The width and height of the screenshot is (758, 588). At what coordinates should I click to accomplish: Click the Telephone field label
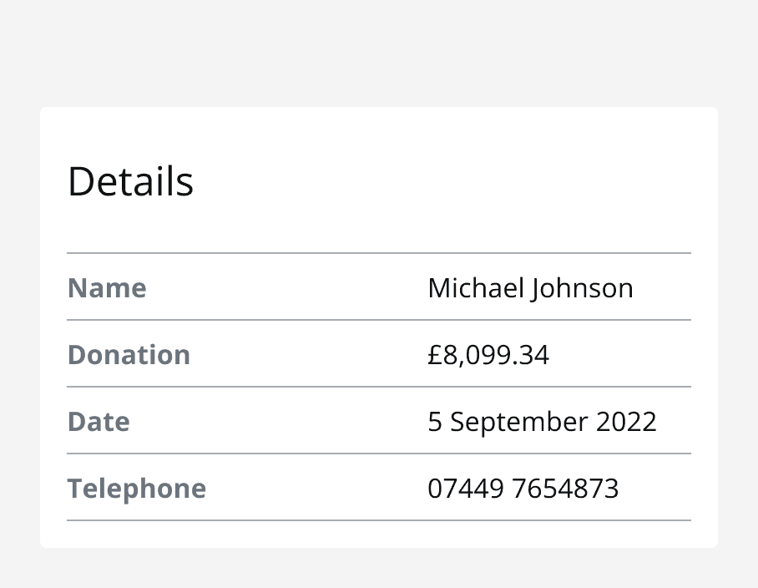click(137, 489)
